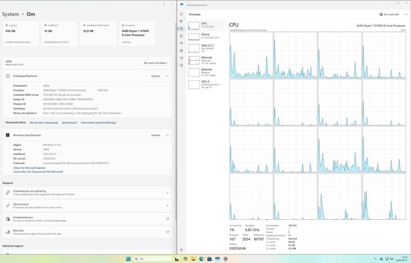Open Microsoft Store from taskbar

pyautogui.click(x=210, y=259)
